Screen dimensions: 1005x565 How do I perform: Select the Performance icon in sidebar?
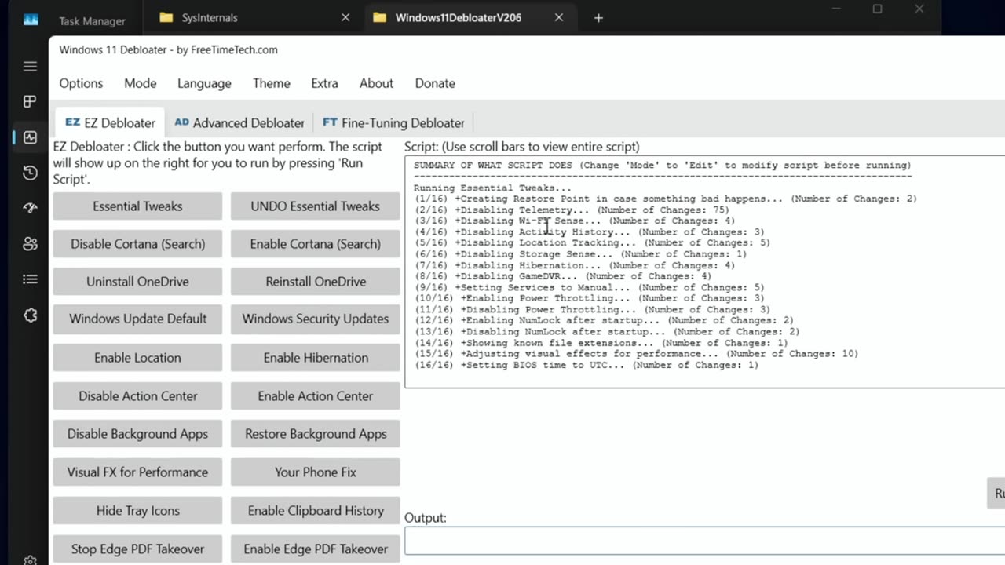pyautogui.click(x=30, y=137)
